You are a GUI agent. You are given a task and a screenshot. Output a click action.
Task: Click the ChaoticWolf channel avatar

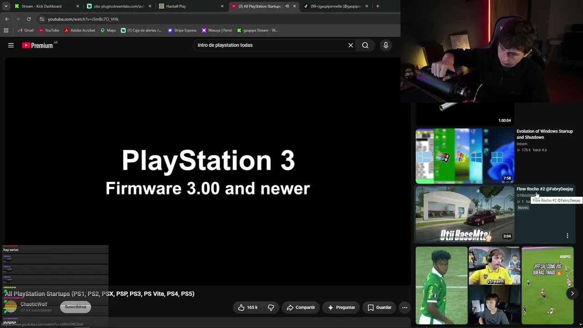10,307
